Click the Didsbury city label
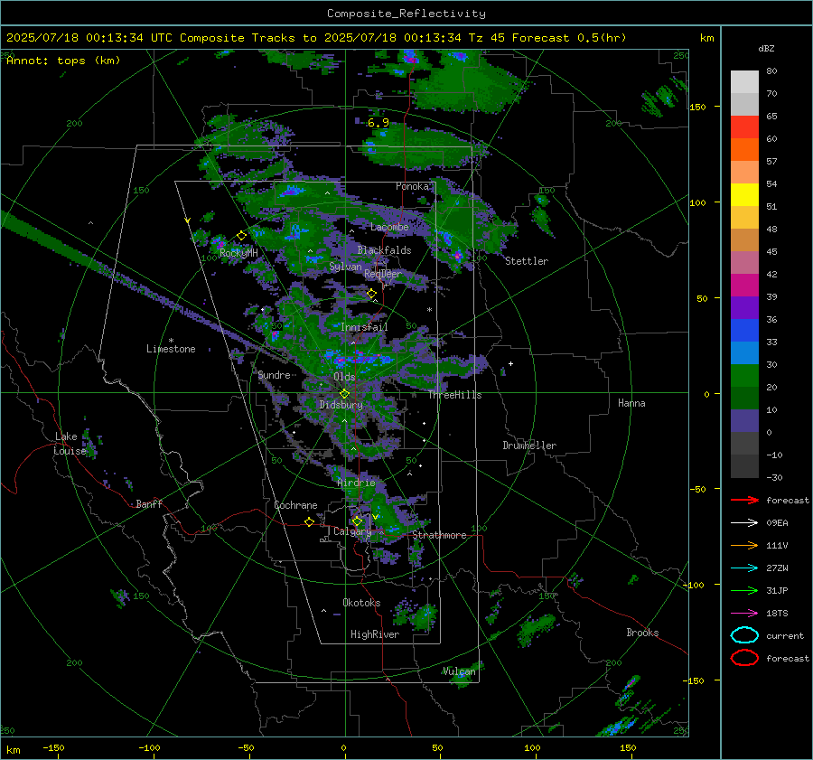The height and width of the screenshot is (760, 813). click(341, 405)
